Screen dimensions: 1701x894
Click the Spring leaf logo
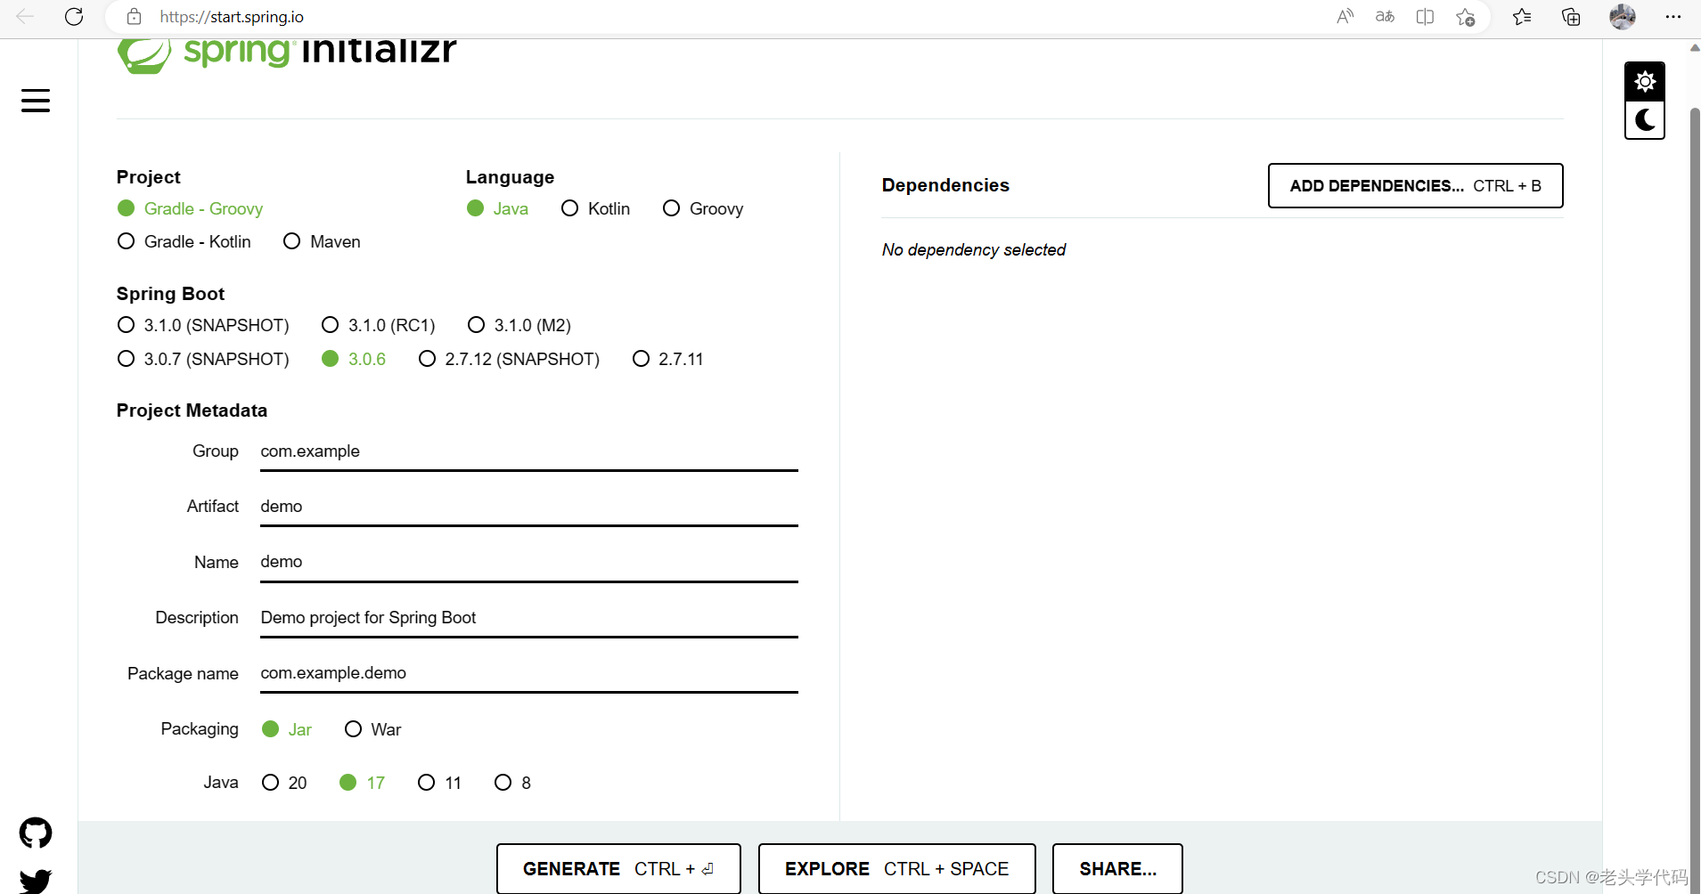(x=144, y=55)
